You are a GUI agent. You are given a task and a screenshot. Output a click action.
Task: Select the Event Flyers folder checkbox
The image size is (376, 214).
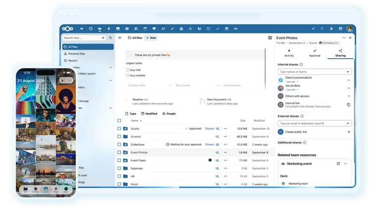[x=119, y=160]
